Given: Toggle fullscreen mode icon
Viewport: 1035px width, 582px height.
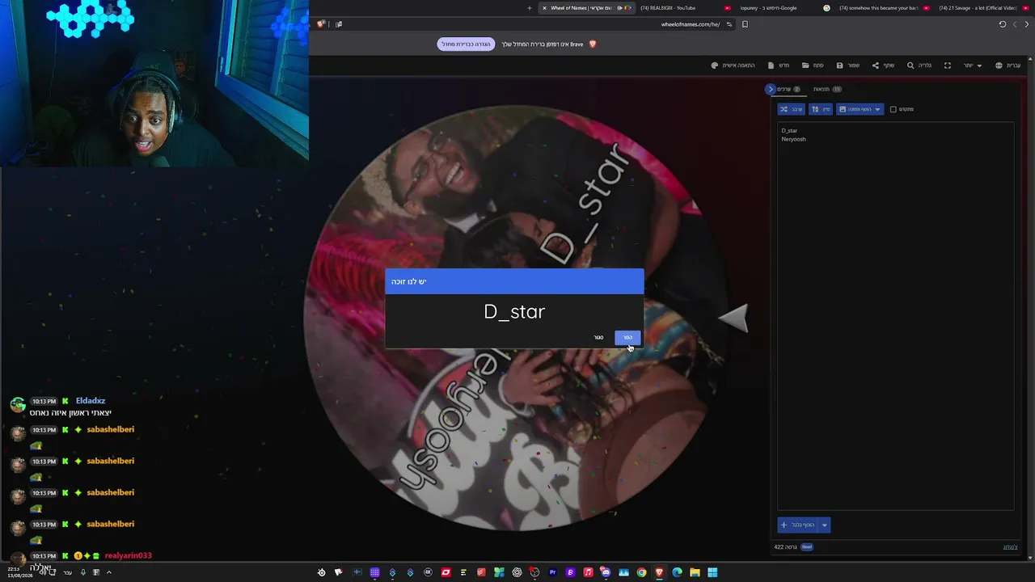Looking at the screenshot, I should click(948, 65).
